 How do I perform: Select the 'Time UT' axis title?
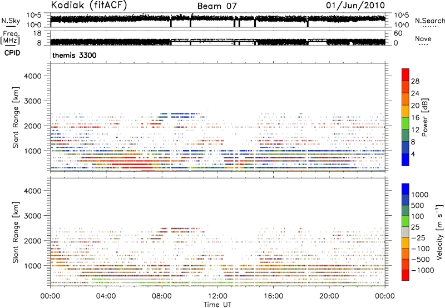[217, 304]
